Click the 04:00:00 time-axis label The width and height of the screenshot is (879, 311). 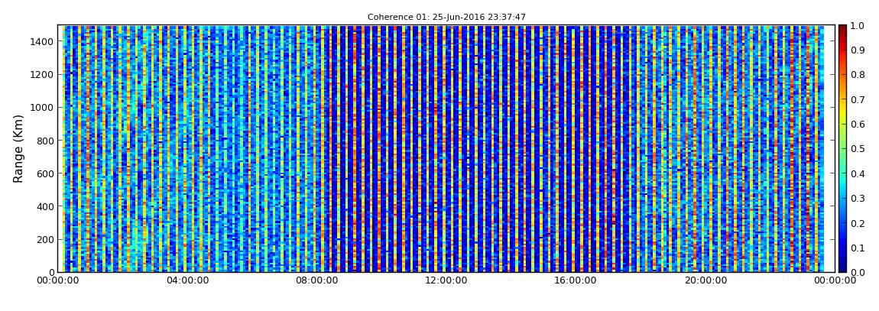coord(188,280)
